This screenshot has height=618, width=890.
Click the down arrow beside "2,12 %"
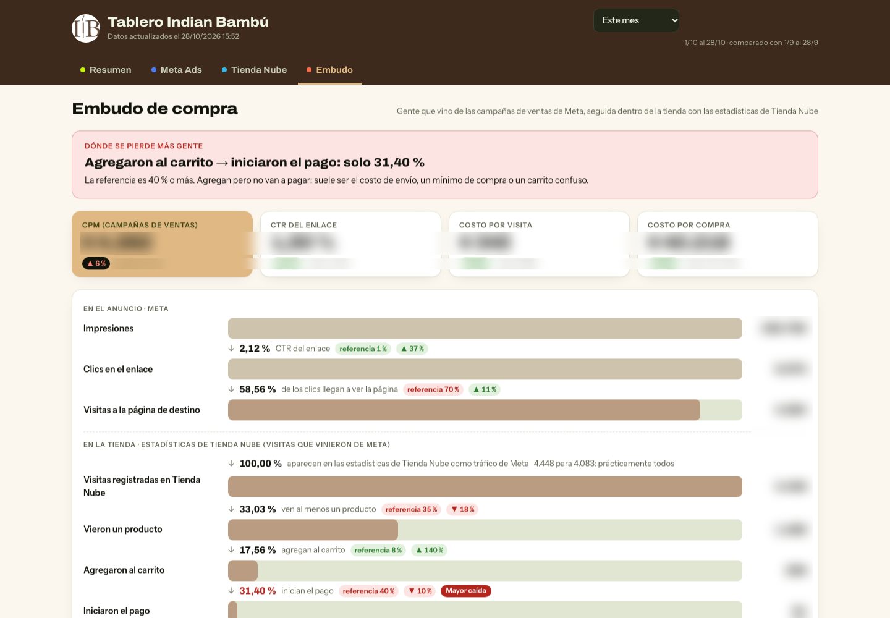tap(231, 349)
